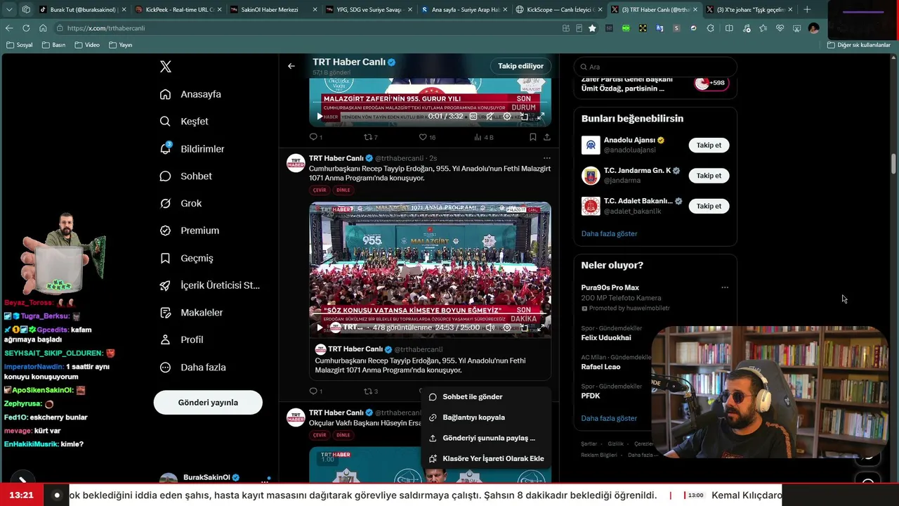Open Diğer sık kullanılanlar bookmarks folder
This screenshot has width=899, height=506.
click(859, 45)
